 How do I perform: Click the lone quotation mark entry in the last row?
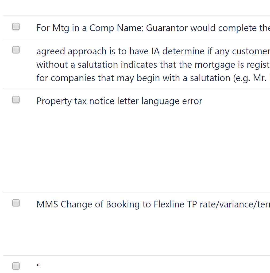pos(38,265)
